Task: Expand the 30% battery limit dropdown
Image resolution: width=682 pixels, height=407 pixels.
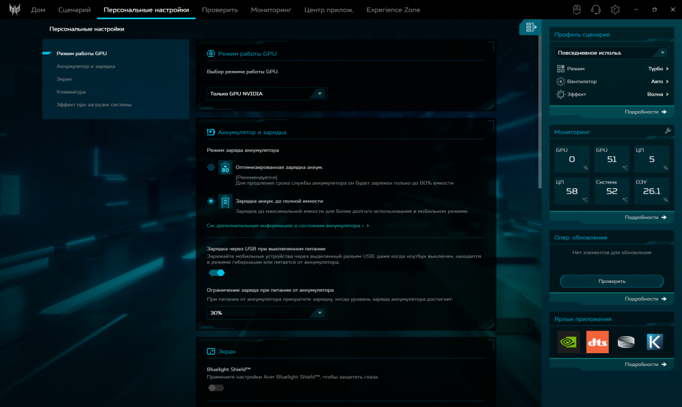Action: click(267, 313)
